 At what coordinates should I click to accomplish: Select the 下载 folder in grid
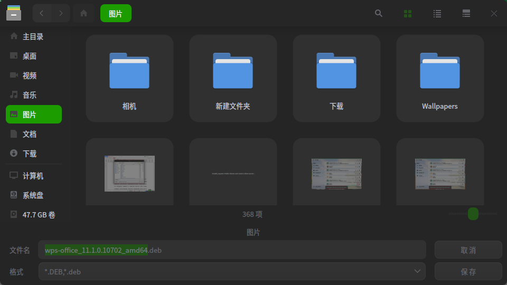click(x=336, y=79)
